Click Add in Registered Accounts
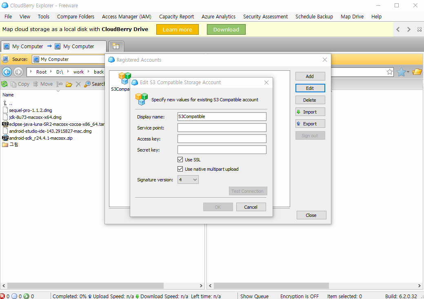The width and height of the screenshot is (424, 299). coord(310,76)
